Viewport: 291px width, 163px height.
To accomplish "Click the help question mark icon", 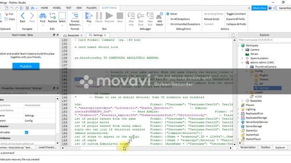I will tap(270, 8).
